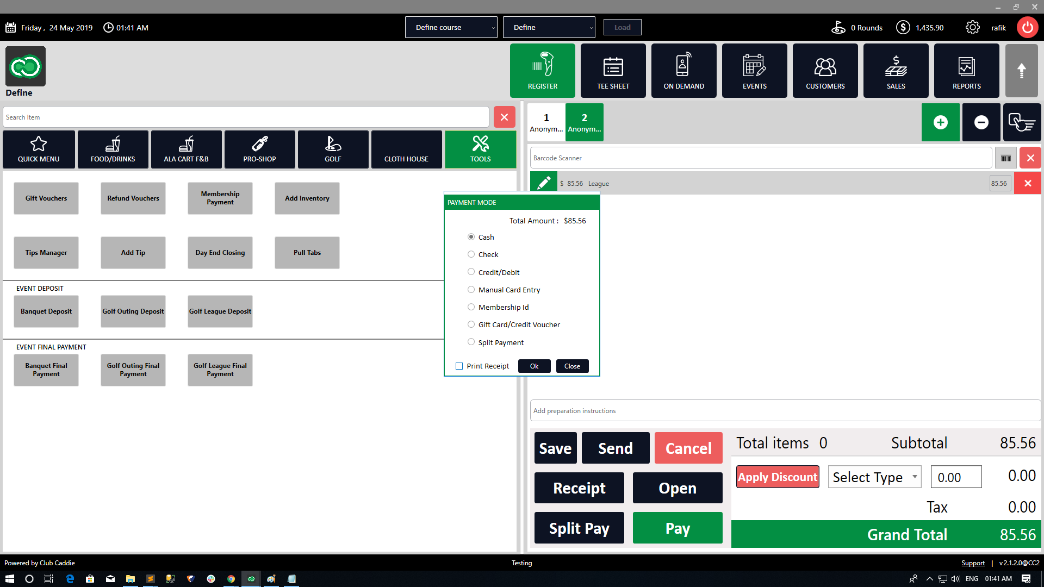Open the Tee Sheet module
Viewport: 1044px width, 587px height.
click(613, 71)
